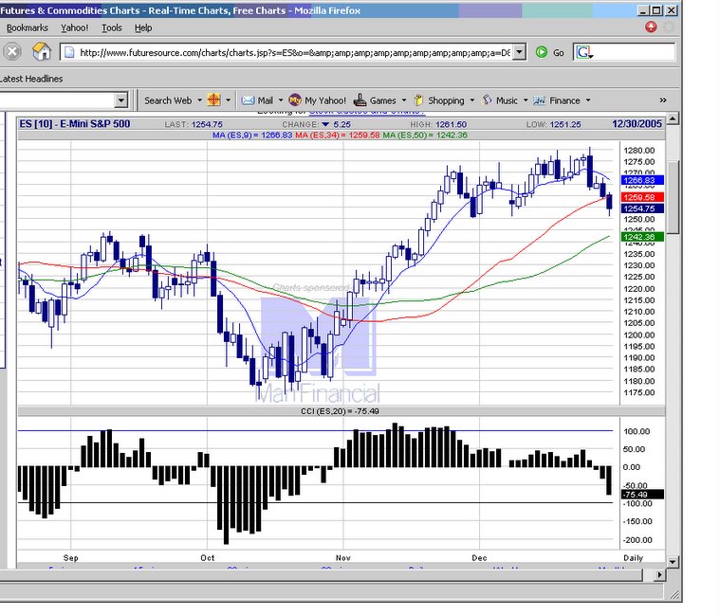The image size is (720, 615).
Task: Click the red 1259.58 MA price label
Action: [x=642, y=197]
